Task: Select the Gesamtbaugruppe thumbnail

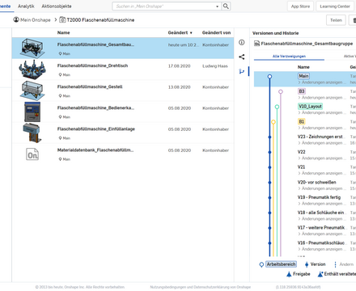Action: (32, 48)
